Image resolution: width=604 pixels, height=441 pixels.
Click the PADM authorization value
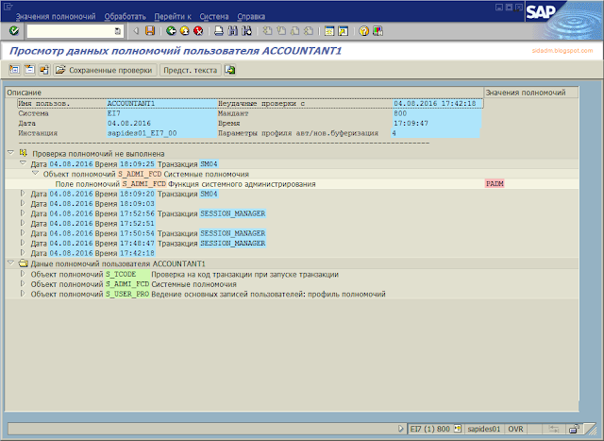pyautogui.click(x=495, y=184)
